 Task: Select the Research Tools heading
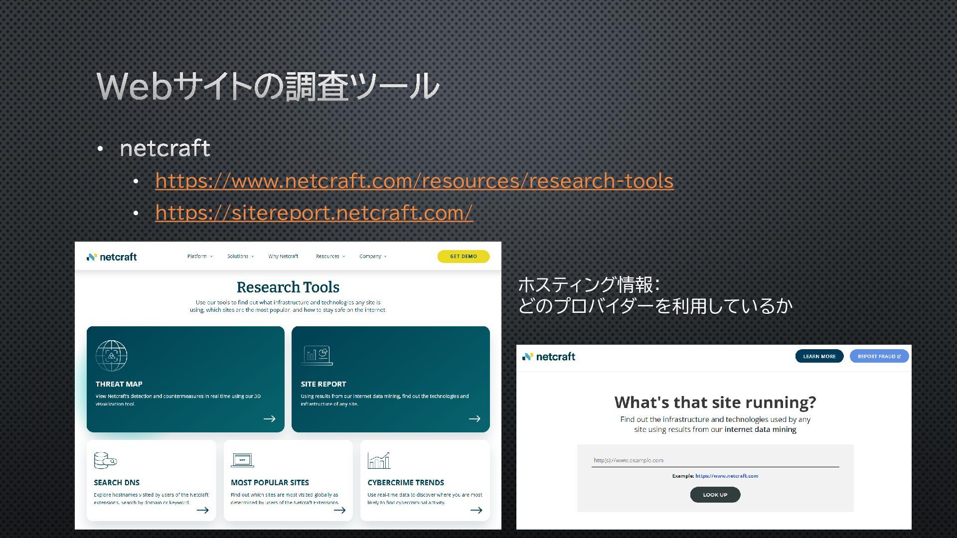point(288,287)
